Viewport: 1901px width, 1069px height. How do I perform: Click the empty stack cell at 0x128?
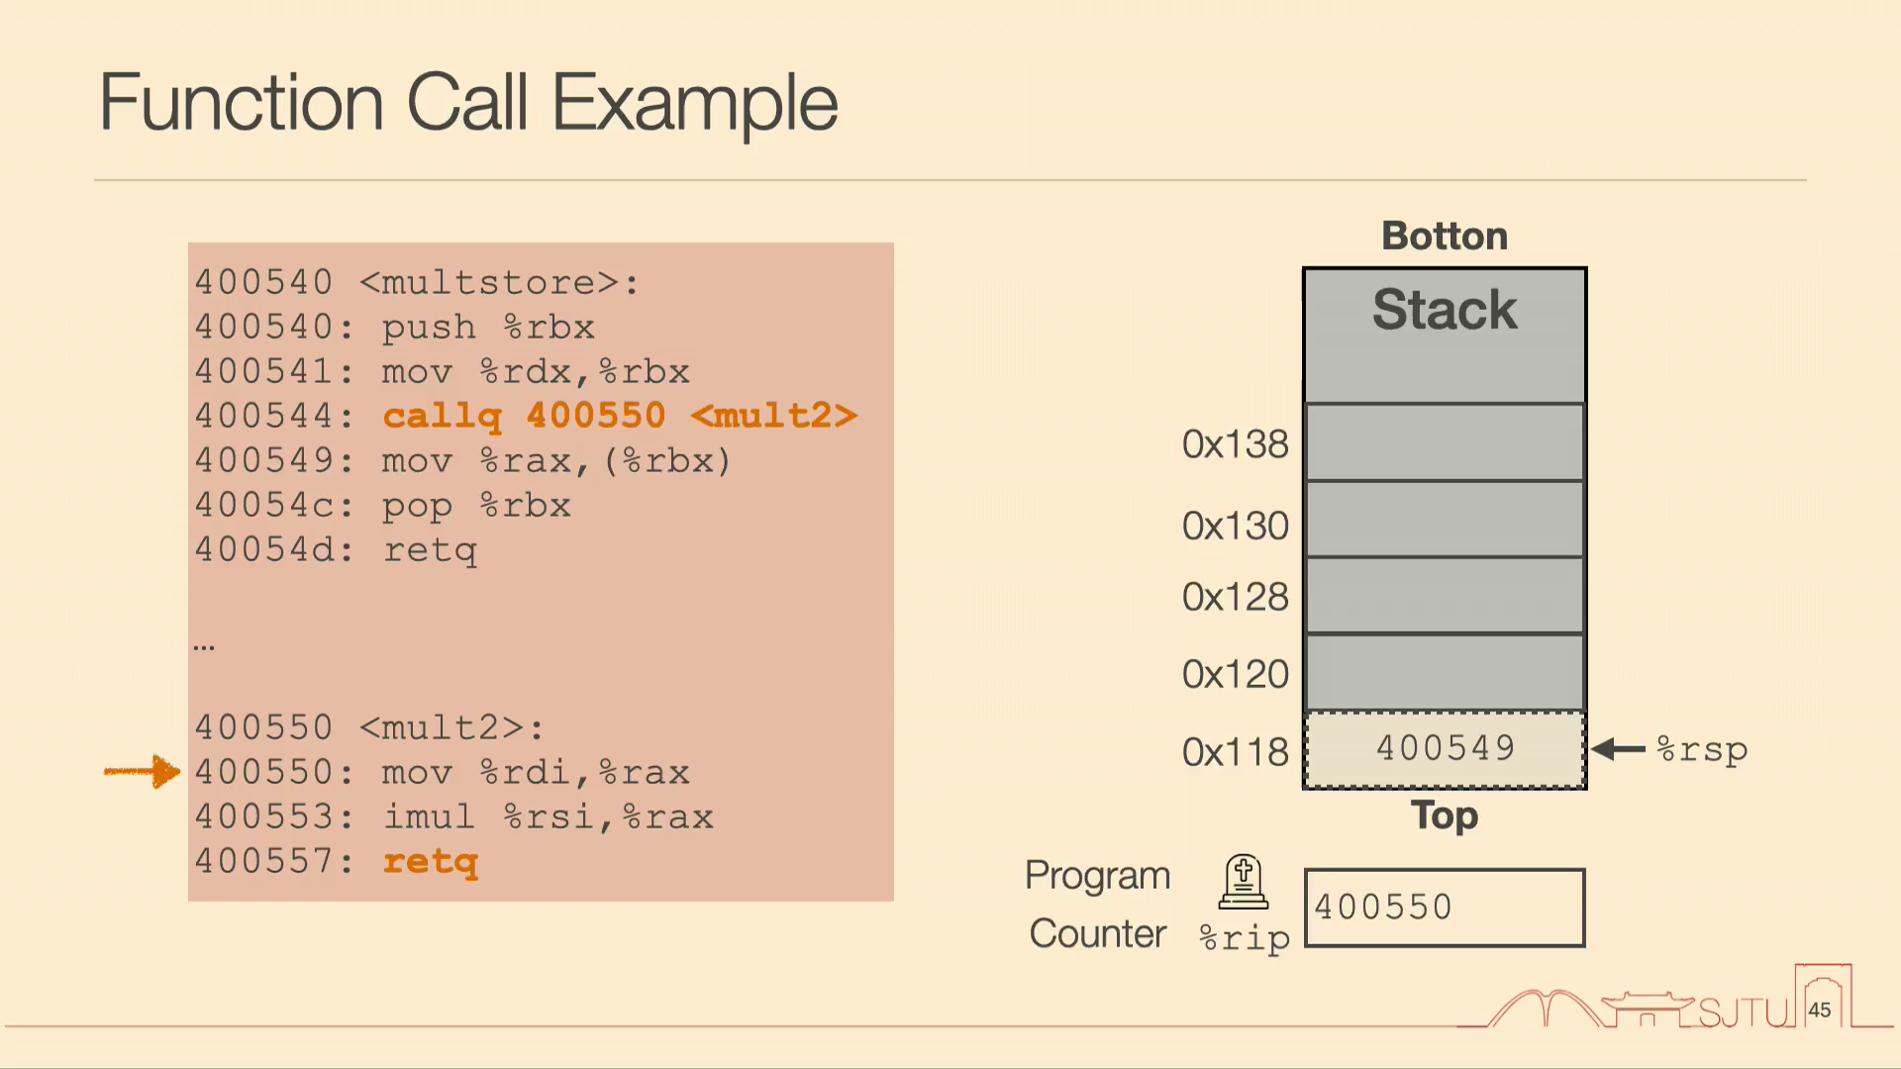(1445, 596)
